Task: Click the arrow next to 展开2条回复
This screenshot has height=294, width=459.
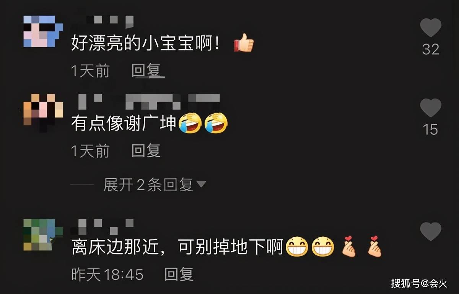Action: click(201, 185)
